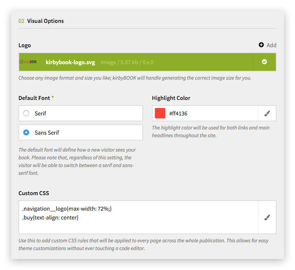The image size is (295, 270).
Task: Click the plus icon next to Add
Action: point(261,45)
